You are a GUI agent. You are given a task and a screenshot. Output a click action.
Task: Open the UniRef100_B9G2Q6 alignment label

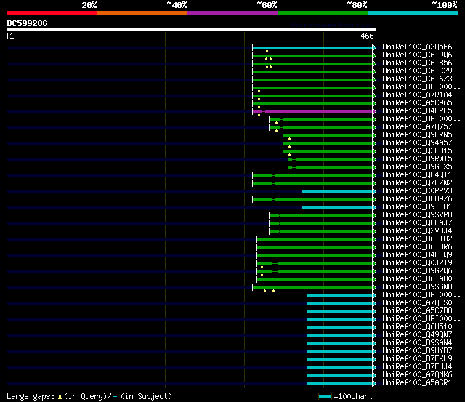pos(417,271)
